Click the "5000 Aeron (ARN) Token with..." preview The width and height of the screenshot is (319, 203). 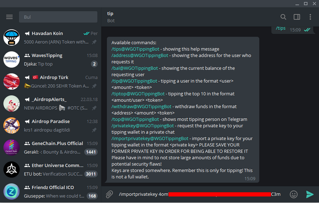click(56, 42)
